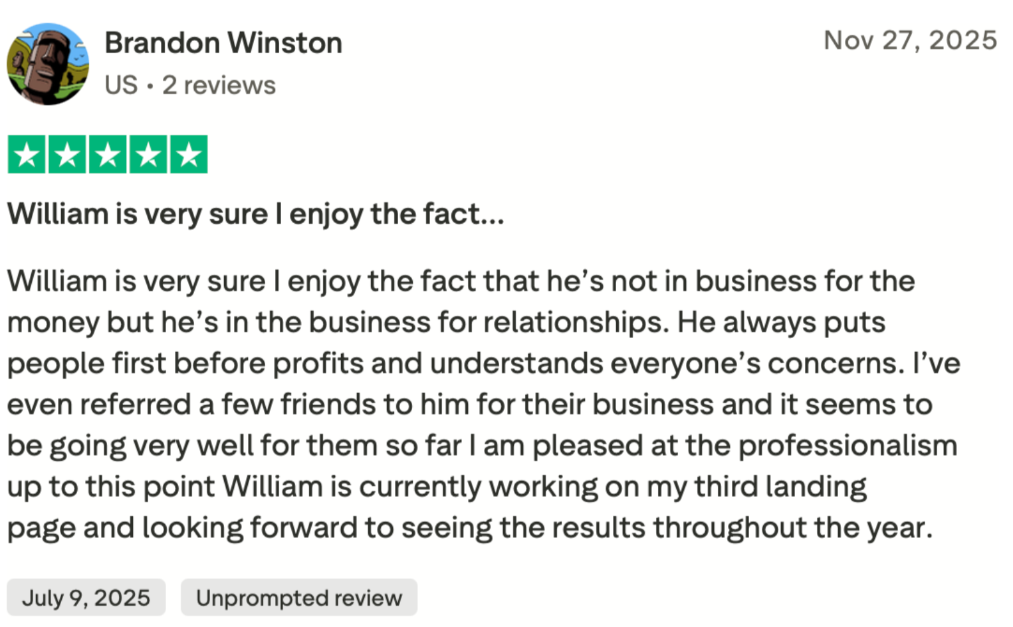This screenshot has width=1013, height=627.
Task: Click the Nov 27, 2025 review date
Action: click(x=910, y=41)
